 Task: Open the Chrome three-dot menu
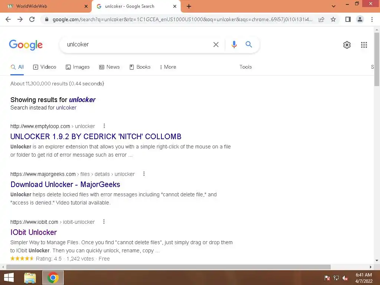click(372, 19)
